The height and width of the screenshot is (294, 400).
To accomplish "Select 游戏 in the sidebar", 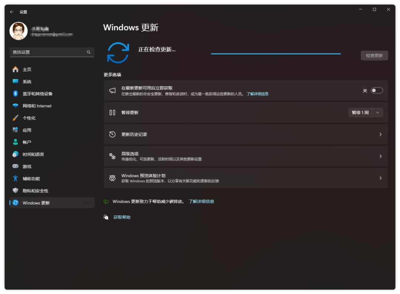I will coord(52,166).
